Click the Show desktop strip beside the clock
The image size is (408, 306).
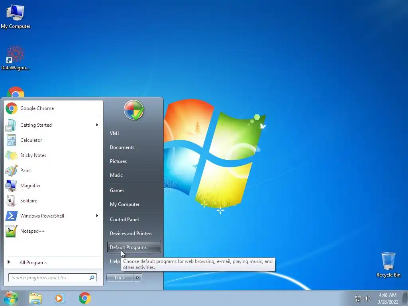click(x=405, y=298)
